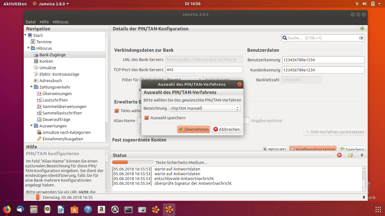385x216 pixels.
Task: Open Einnahmen/Ausgaben report
Action: pos(60,139)
